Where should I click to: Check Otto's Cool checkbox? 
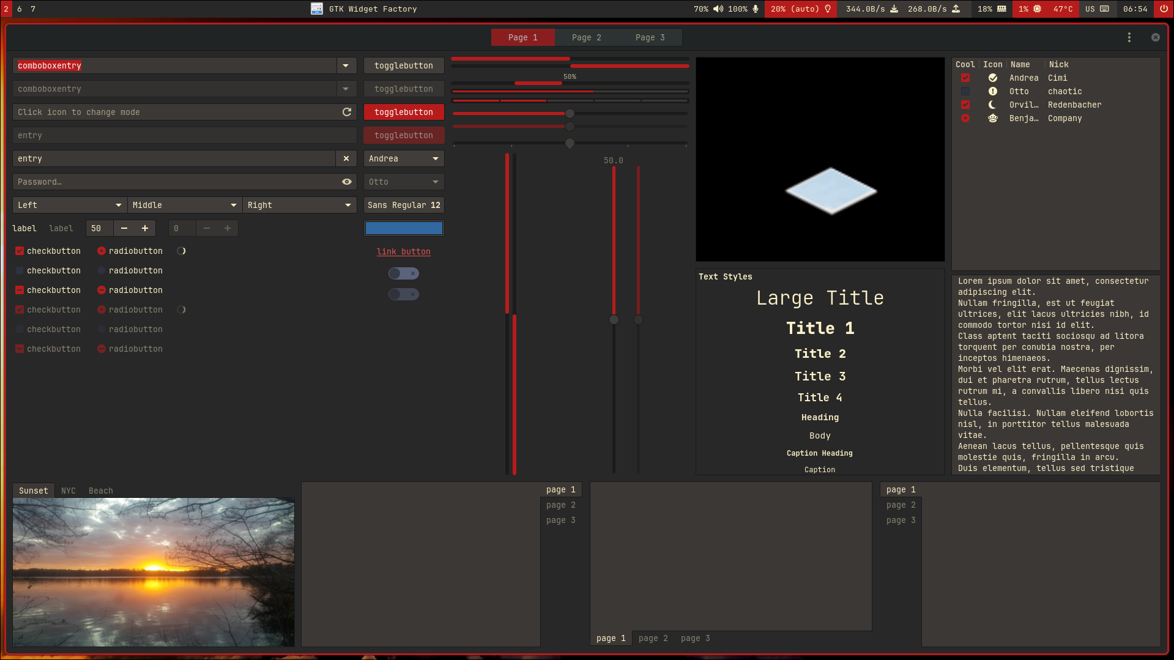[x=965, y=91]
